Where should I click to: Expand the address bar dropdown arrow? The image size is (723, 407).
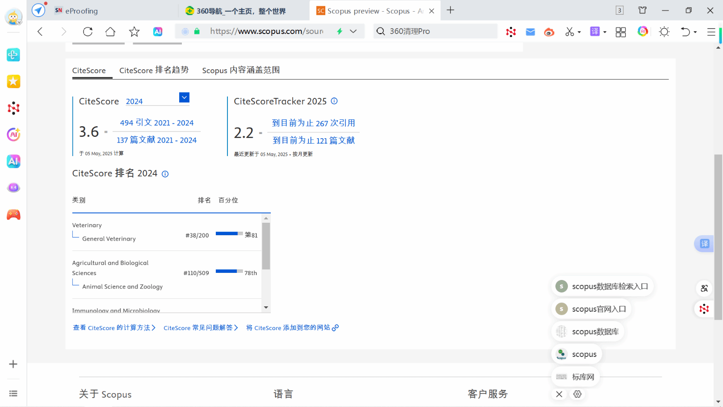[353, 31]
